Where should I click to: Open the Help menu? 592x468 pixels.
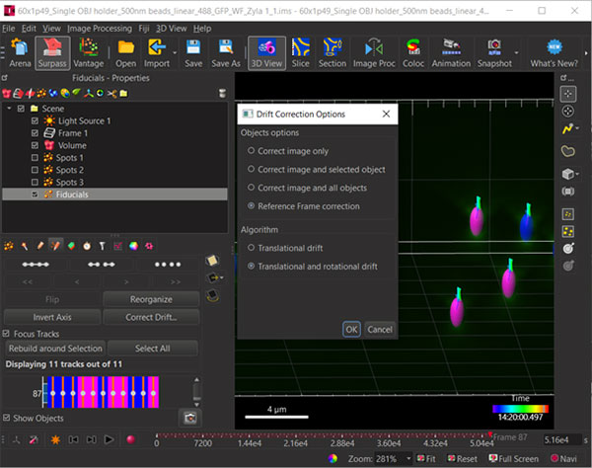tap(202, 29)
